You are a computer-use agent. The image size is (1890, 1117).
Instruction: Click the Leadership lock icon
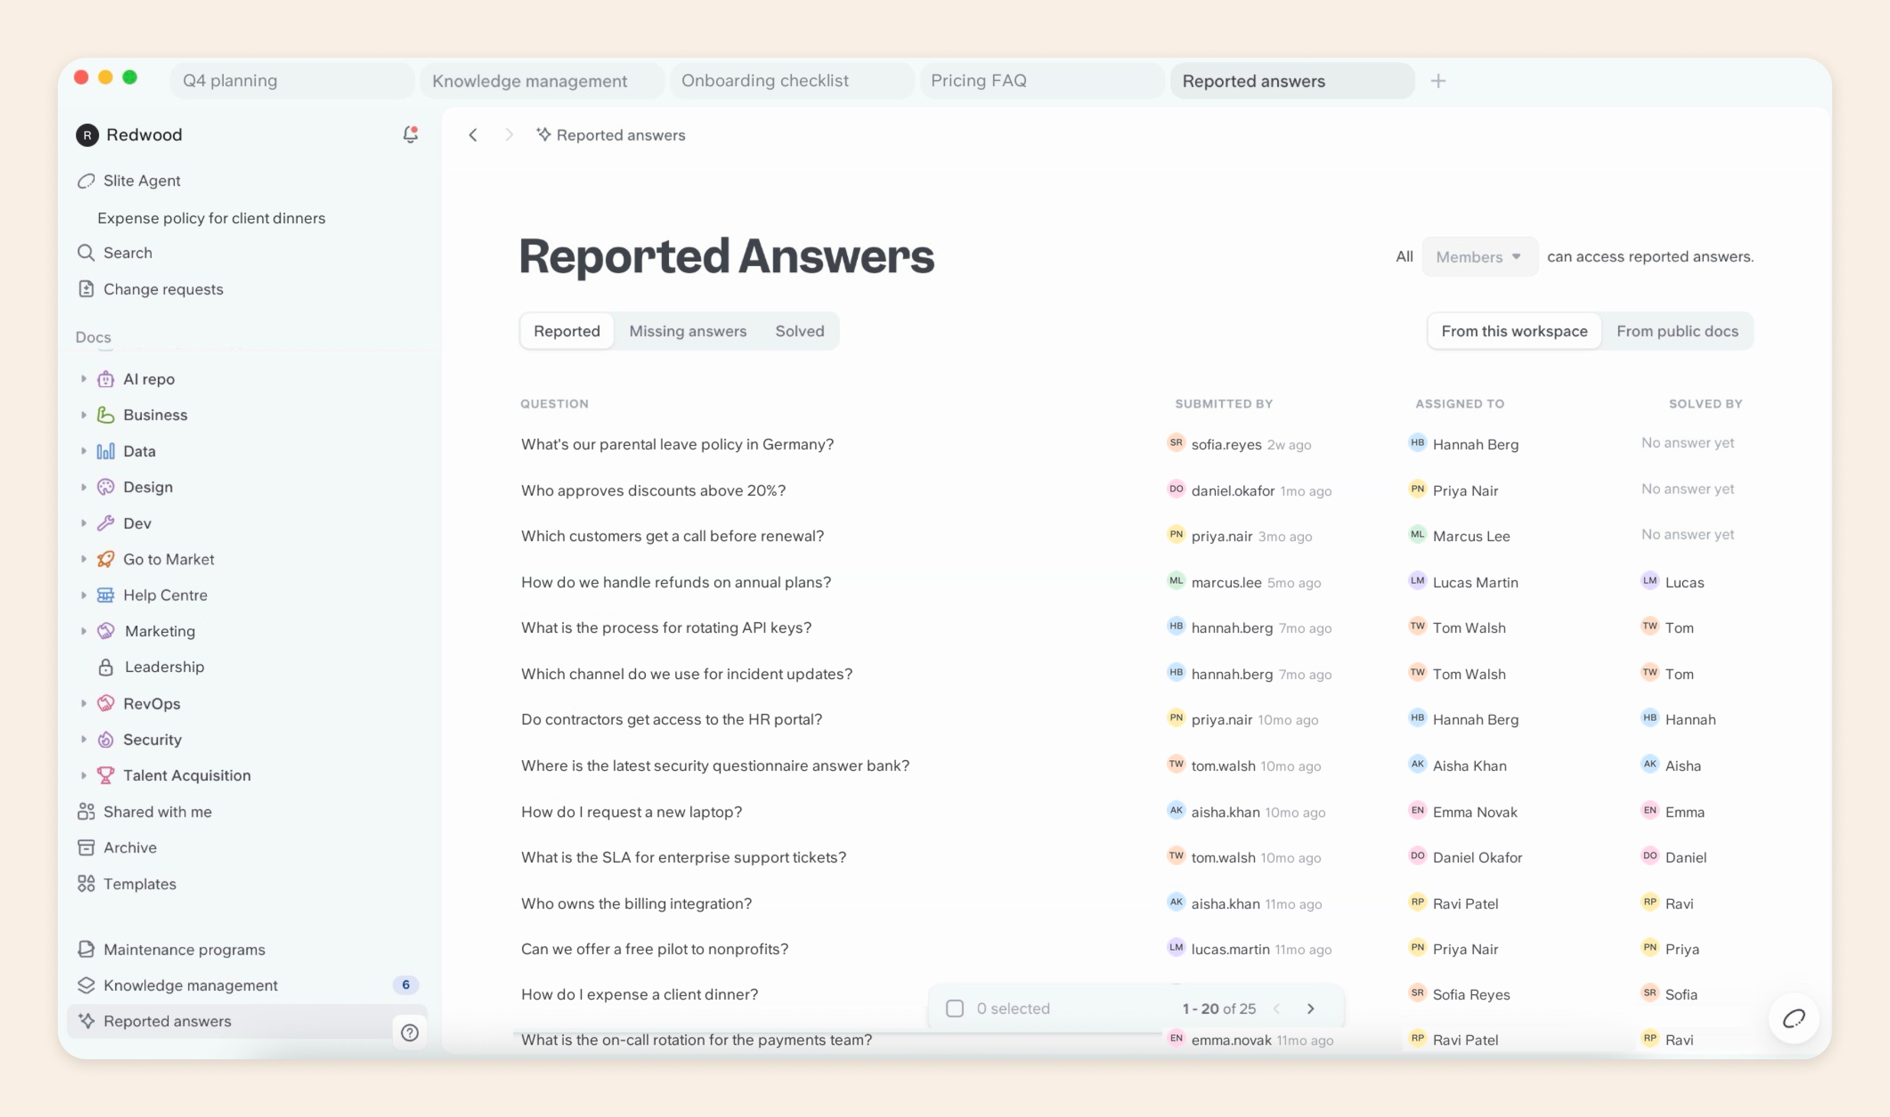106,667
